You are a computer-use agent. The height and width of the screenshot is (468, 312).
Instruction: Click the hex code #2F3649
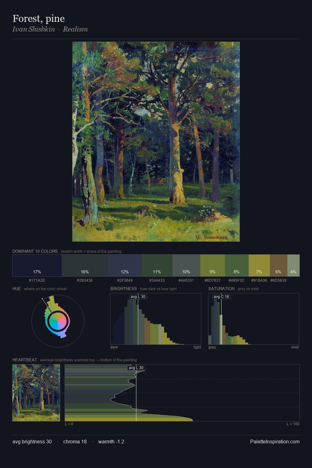point(125,280)
